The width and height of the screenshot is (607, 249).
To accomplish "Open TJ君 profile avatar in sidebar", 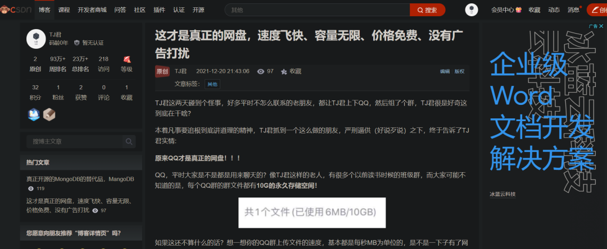I will tap(36, 39).
